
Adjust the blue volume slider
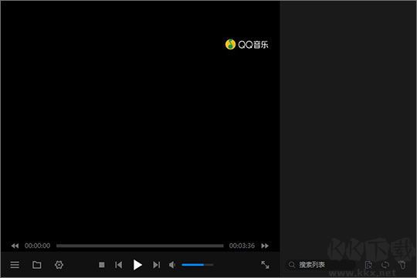click(198, 265)
